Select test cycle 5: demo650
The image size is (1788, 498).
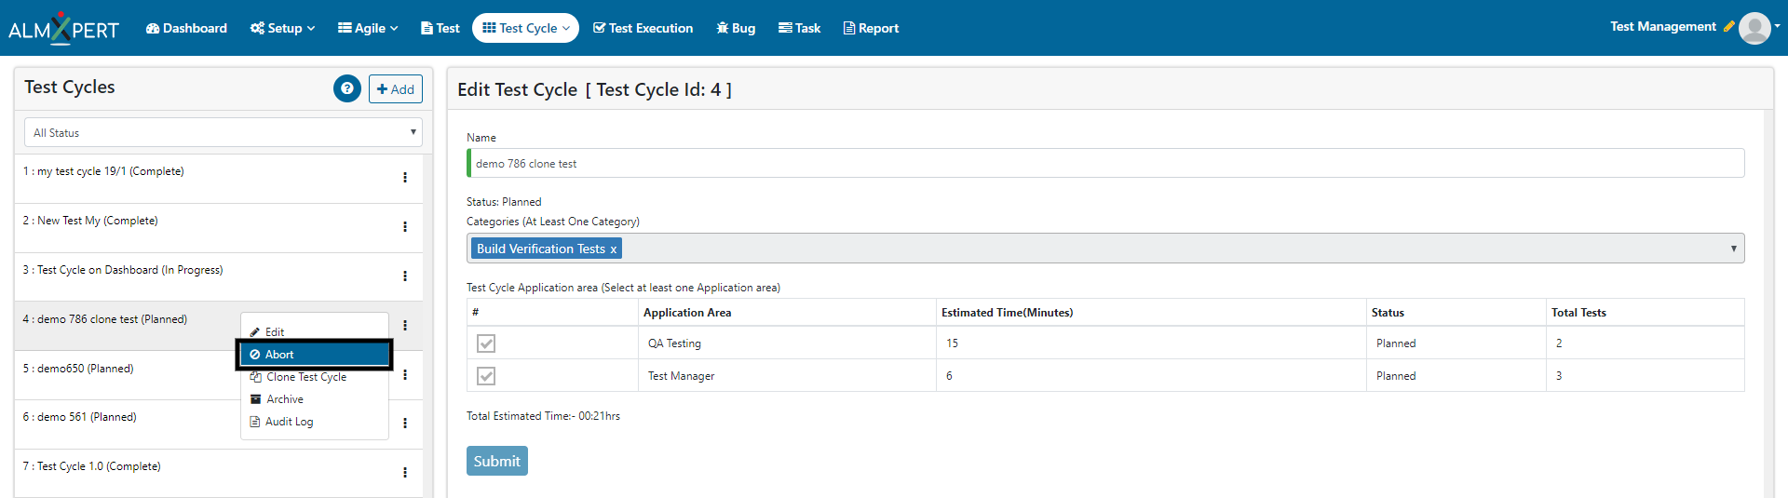coord(78,369)
